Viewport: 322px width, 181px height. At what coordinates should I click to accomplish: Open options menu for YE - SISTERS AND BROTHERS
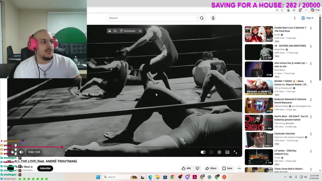point(311,46)
